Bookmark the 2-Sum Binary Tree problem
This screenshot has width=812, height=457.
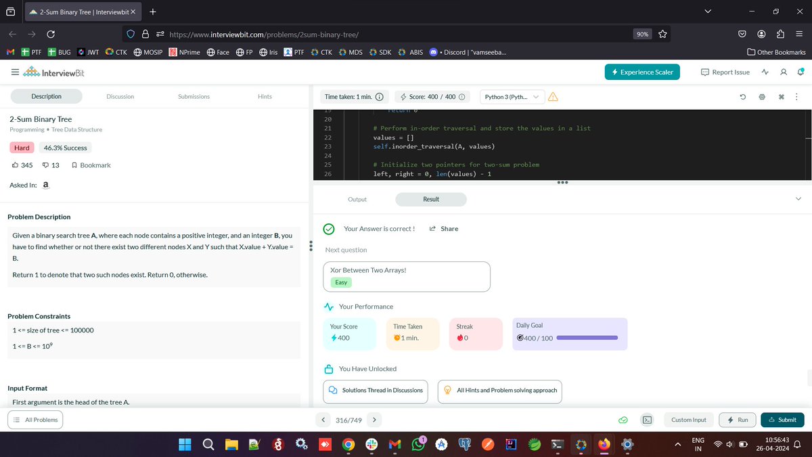[x=91, y=165]
